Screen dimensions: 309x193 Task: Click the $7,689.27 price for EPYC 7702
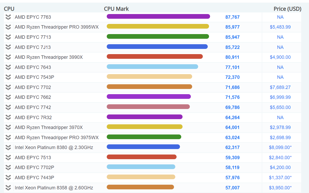coord(280,87)
